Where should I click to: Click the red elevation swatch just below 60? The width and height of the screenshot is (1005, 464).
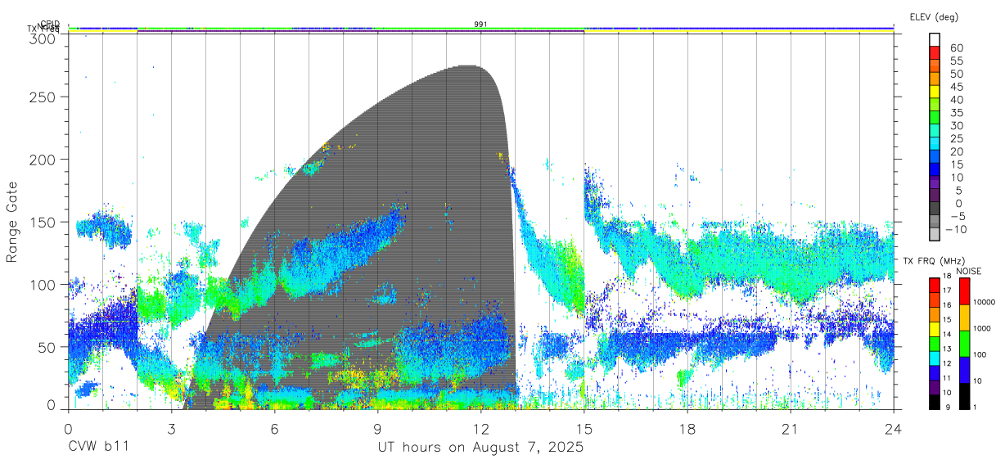pos(935,52)
